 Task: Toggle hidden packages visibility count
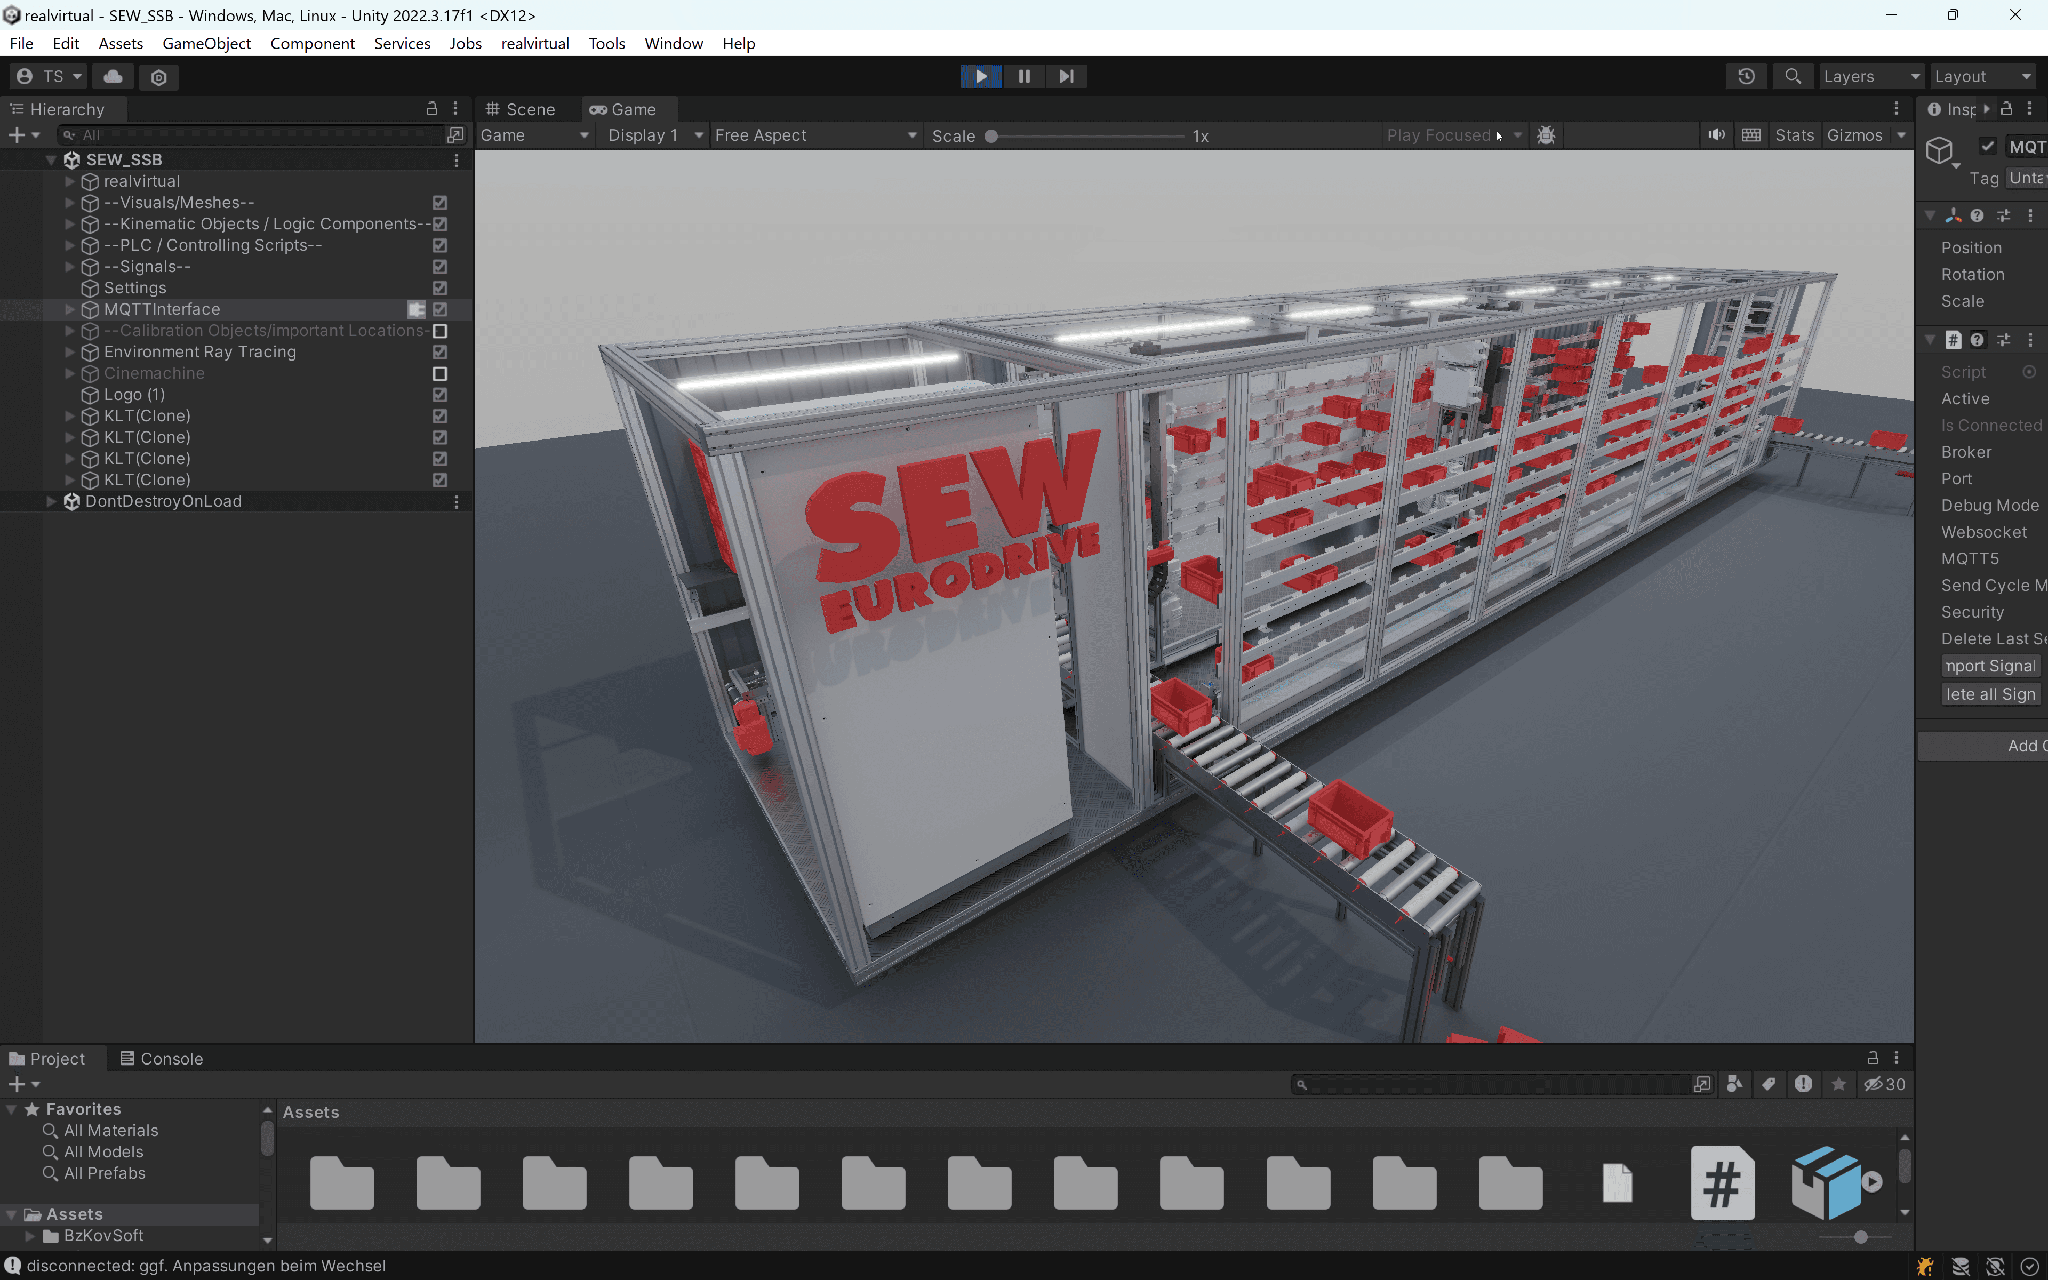tap(1885, 1084)
